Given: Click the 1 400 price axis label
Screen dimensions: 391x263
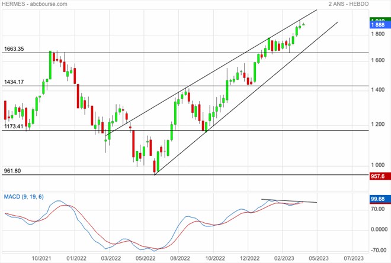Looking at the screenshot, I should [378, 90].
